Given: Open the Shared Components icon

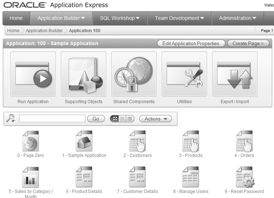Looking at the screenshot, I should click(134, 74).
